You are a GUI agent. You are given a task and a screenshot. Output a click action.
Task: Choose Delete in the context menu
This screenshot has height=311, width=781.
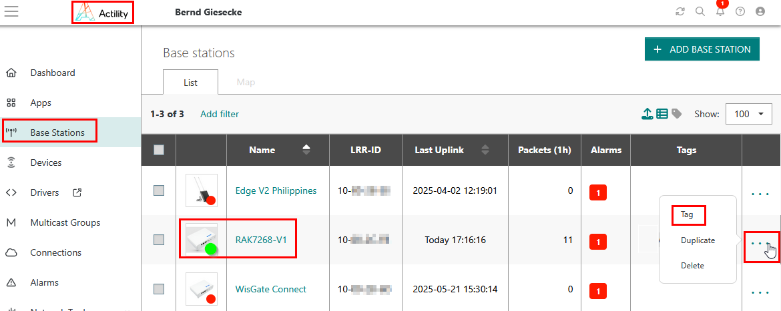(692, 266)
